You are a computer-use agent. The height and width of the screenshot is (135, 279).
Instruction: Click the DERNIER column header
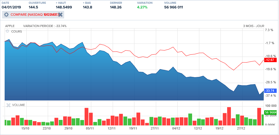116,3
